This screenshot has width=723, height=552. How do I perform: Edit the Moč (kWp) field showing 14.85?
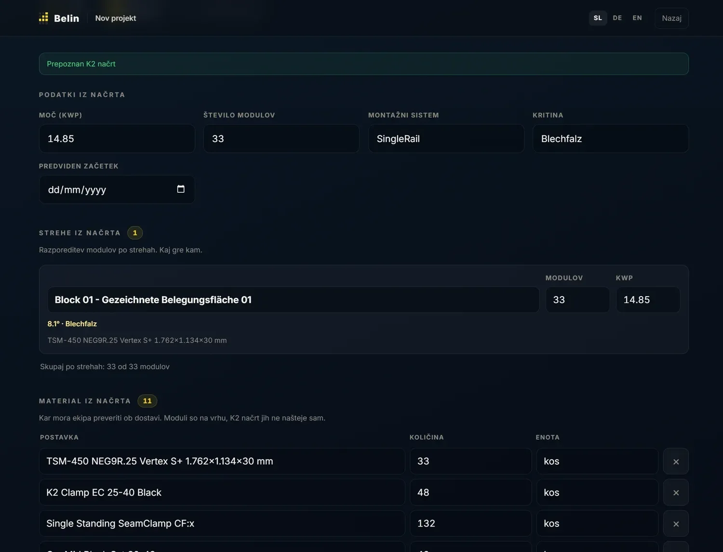point(117,139)
